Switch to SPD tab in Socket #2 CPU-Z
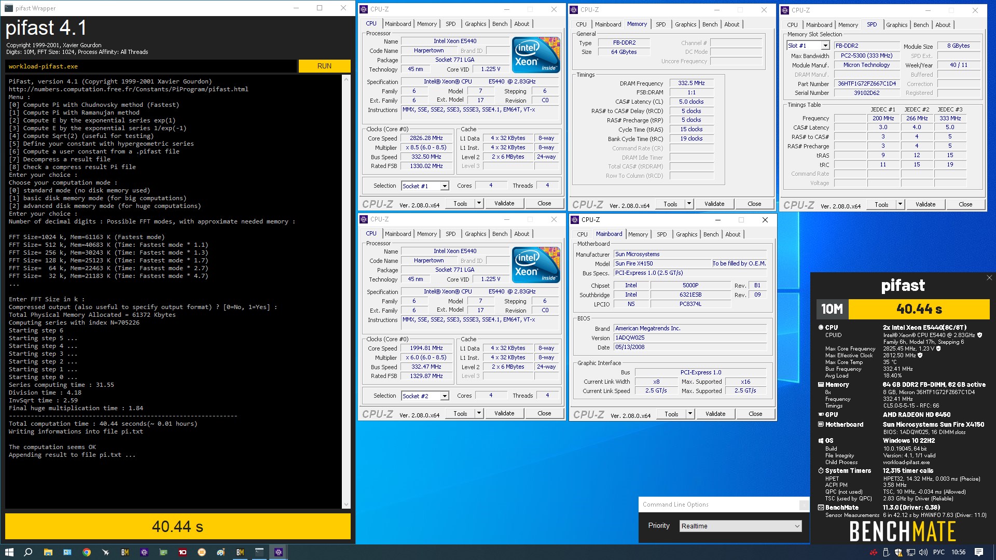This screenshot has width=996, height=560. coord(450,234)
